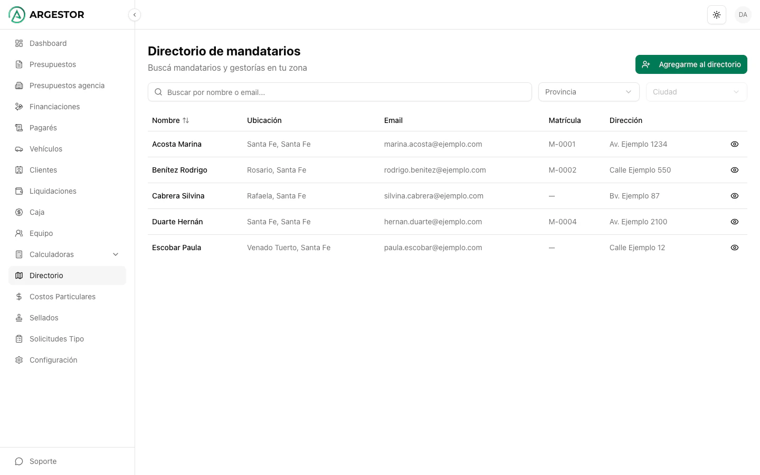Click the Presupuestos agencia building icon
Screen dimensions: 760x475
[x=19, y=85]
